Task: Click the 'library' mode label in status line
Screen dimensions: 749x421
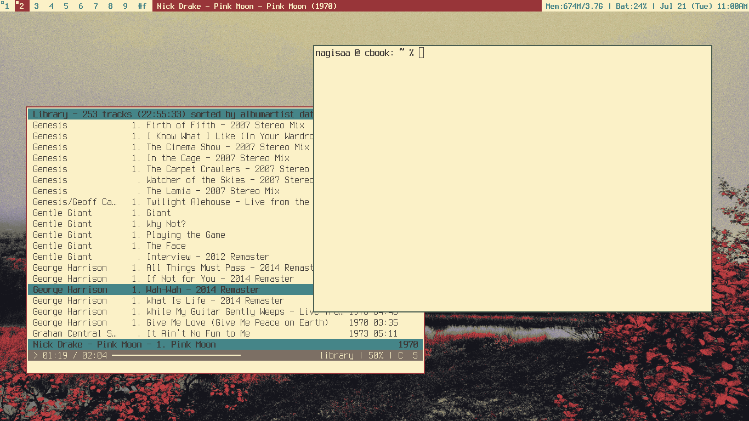Action: click(x=337, y=355)
